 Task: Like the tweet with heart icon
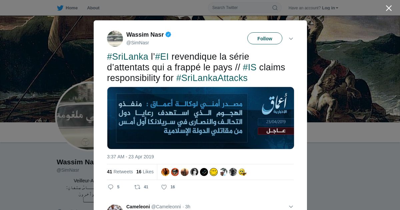(164, 187)
